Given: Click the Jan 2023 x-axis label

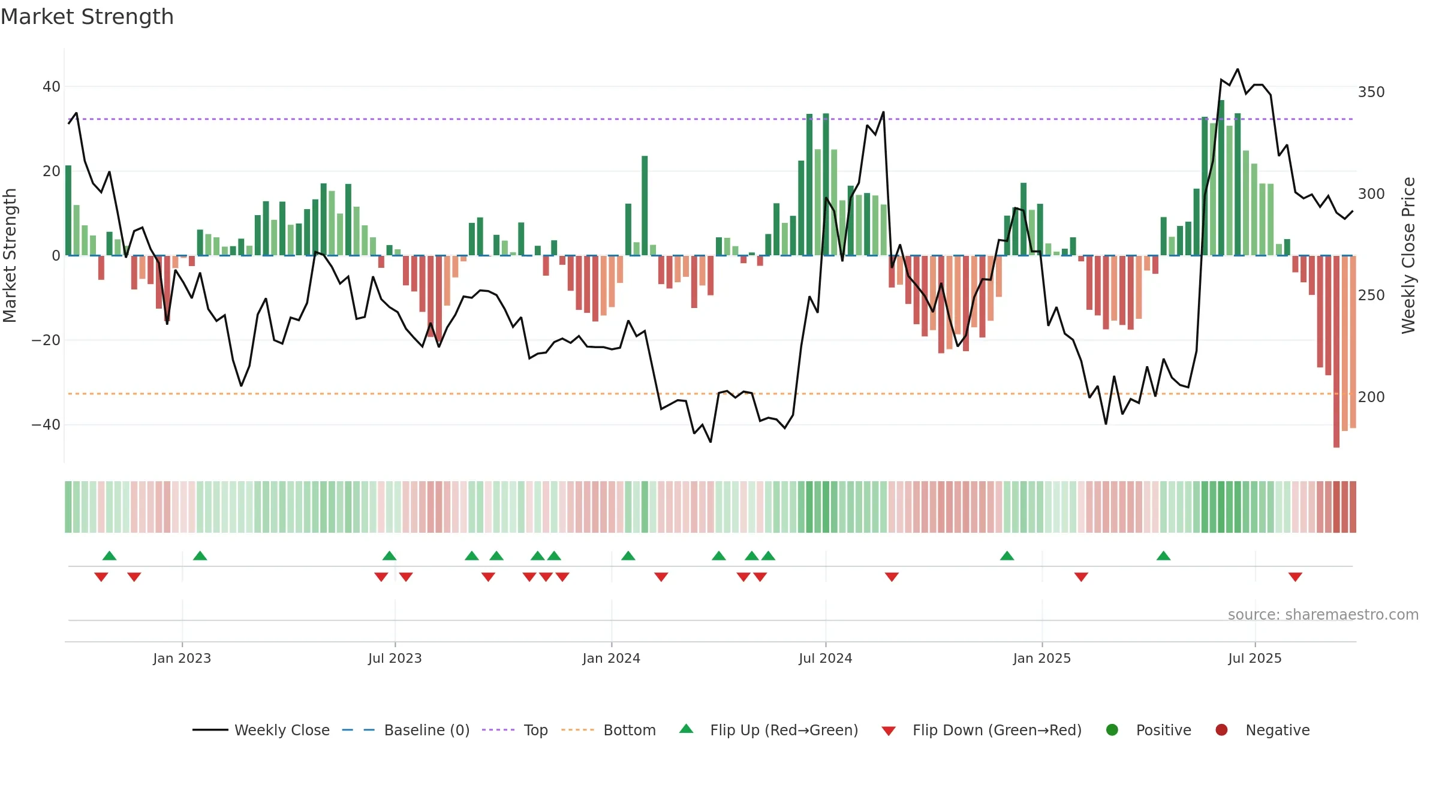Looking at the screenshot, I should point(182,659).
